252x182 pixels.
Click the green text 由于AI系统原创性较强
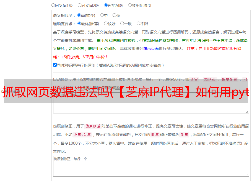click(116, 40)
